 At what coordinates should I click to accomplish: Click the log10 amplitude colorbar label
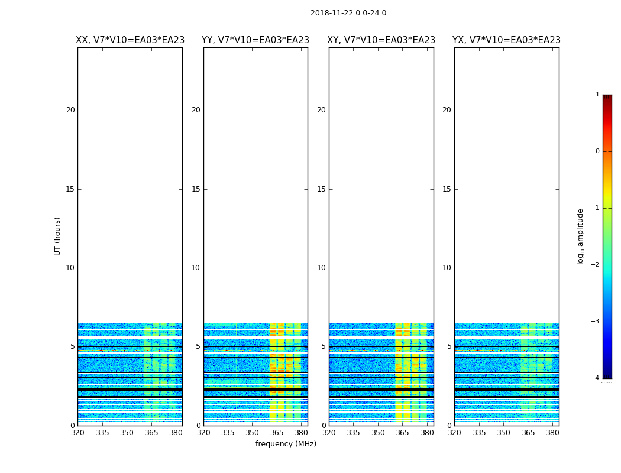580,237
